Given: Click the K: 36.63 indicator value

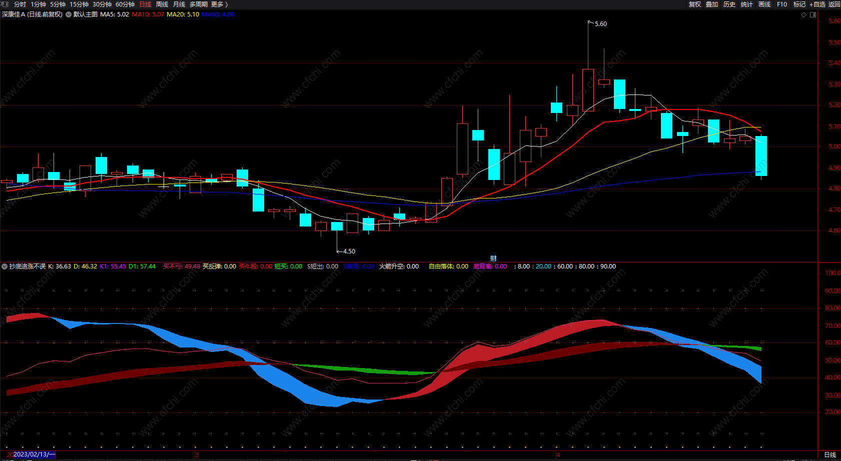Looking at the screenshot, I should point(60,266).
